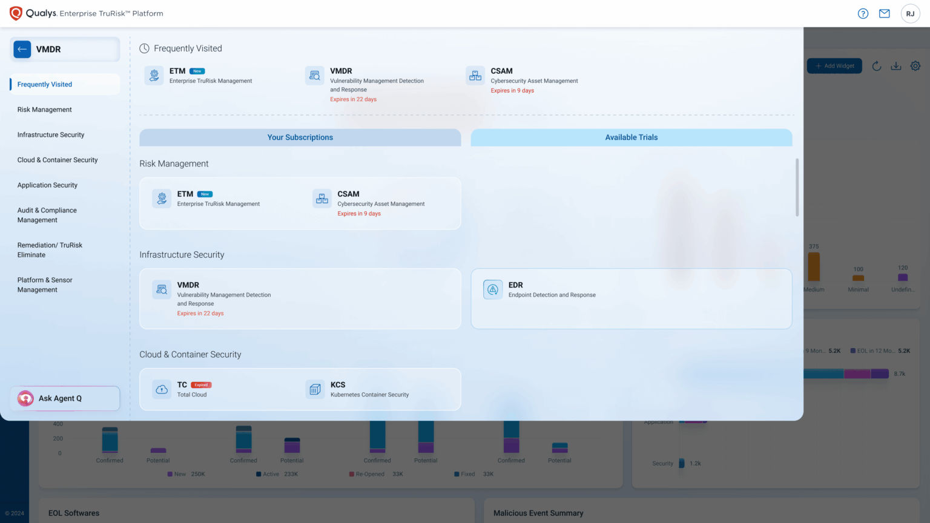Click the RJ profile avatar
The image size is (930, 523).
[x=910, y=13]
